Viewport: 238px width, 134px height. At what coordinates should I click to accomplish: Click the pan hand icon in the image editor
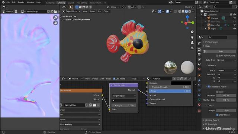(x=55, y=23)
